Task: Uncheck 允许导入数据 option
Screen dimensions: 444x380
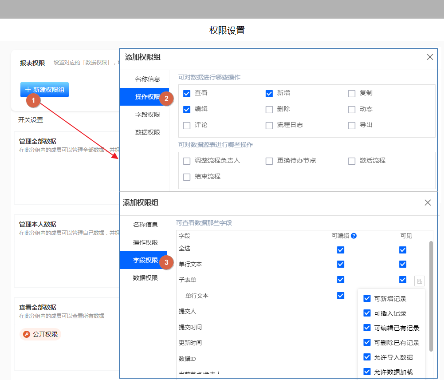Action: [367, 357]
